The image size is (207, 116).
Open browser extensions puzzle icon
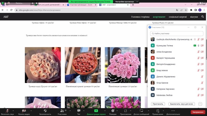(191, 10)
